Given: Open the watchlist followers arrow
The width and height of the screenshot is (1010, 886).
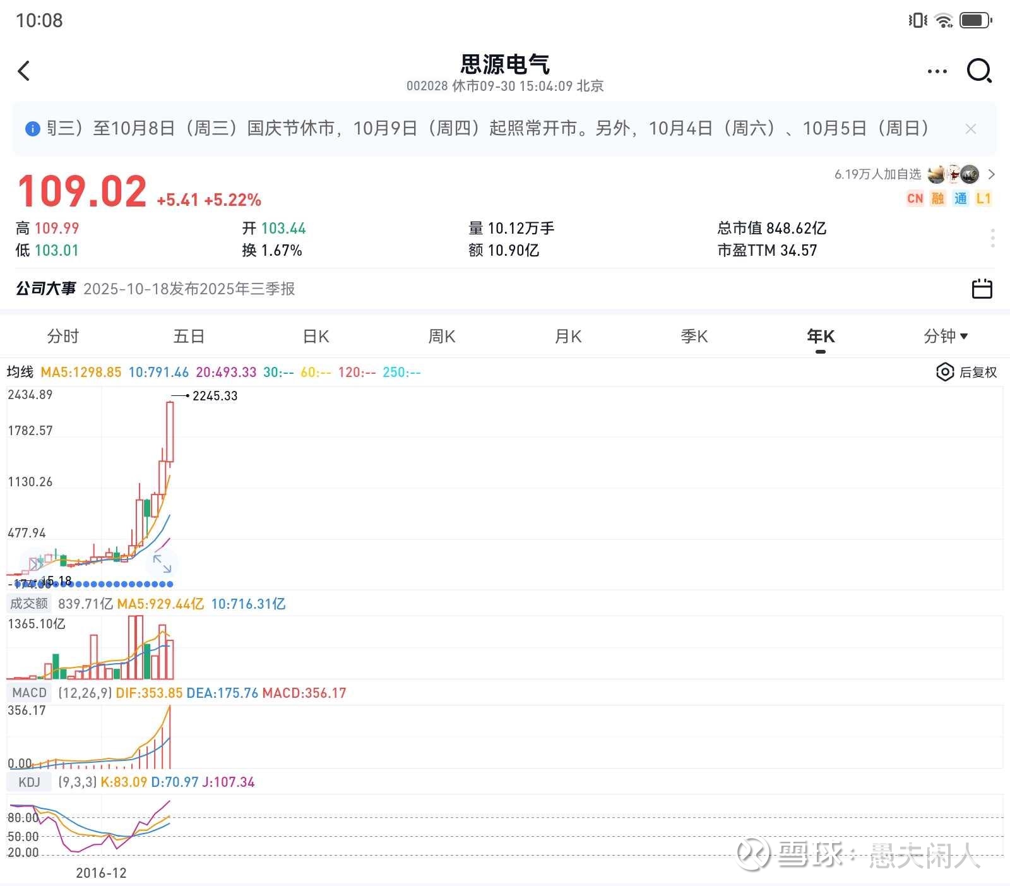Looking at the screenshot, I should [991, 174].
